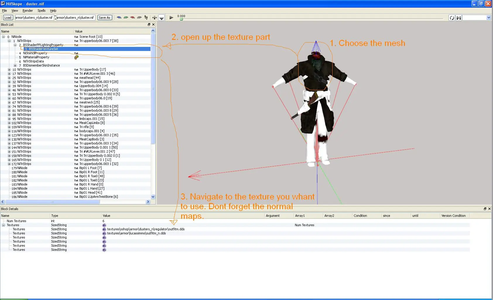Collapse the Textures array in Block Details

[x=4, y=225]
